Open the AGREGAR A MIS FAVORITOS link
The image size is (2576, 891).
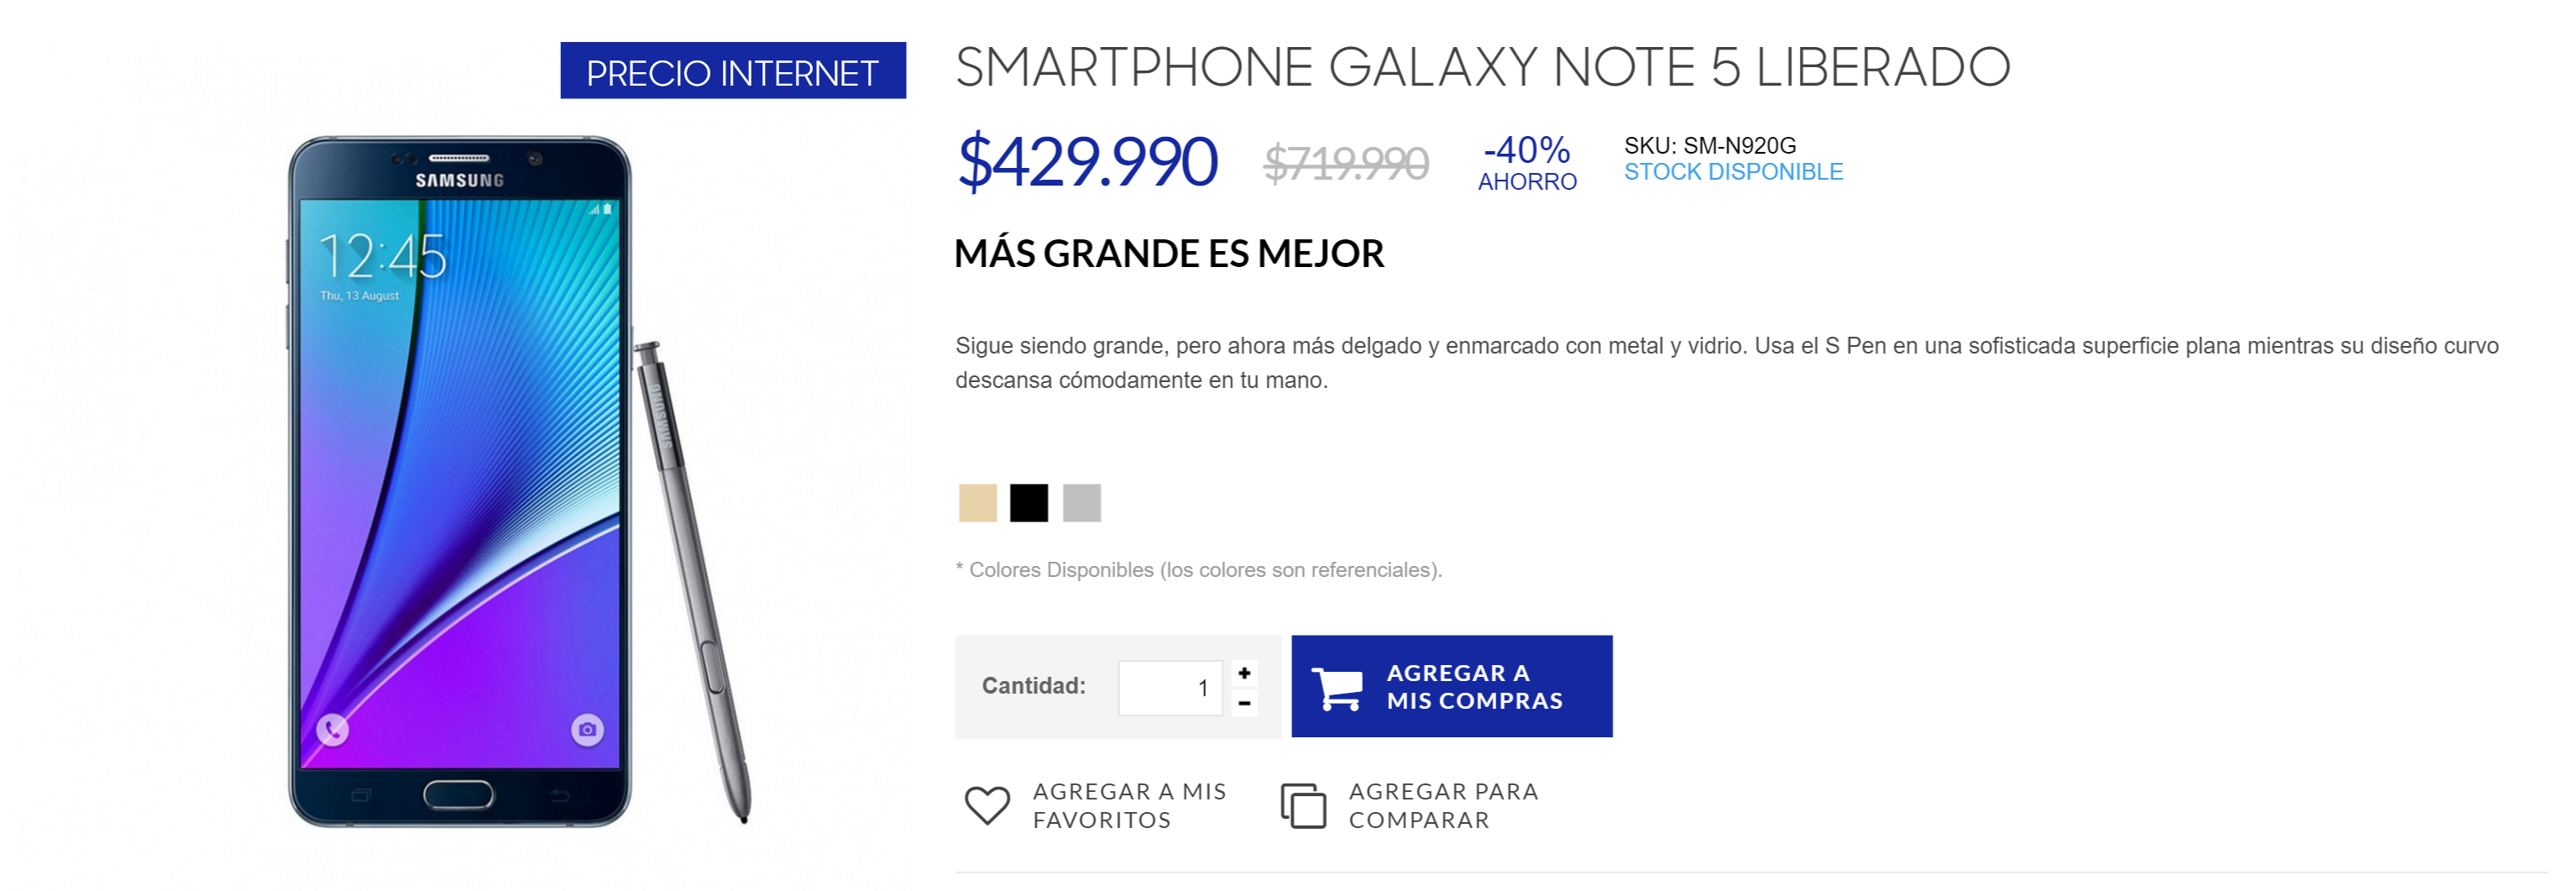point(1129,805)
